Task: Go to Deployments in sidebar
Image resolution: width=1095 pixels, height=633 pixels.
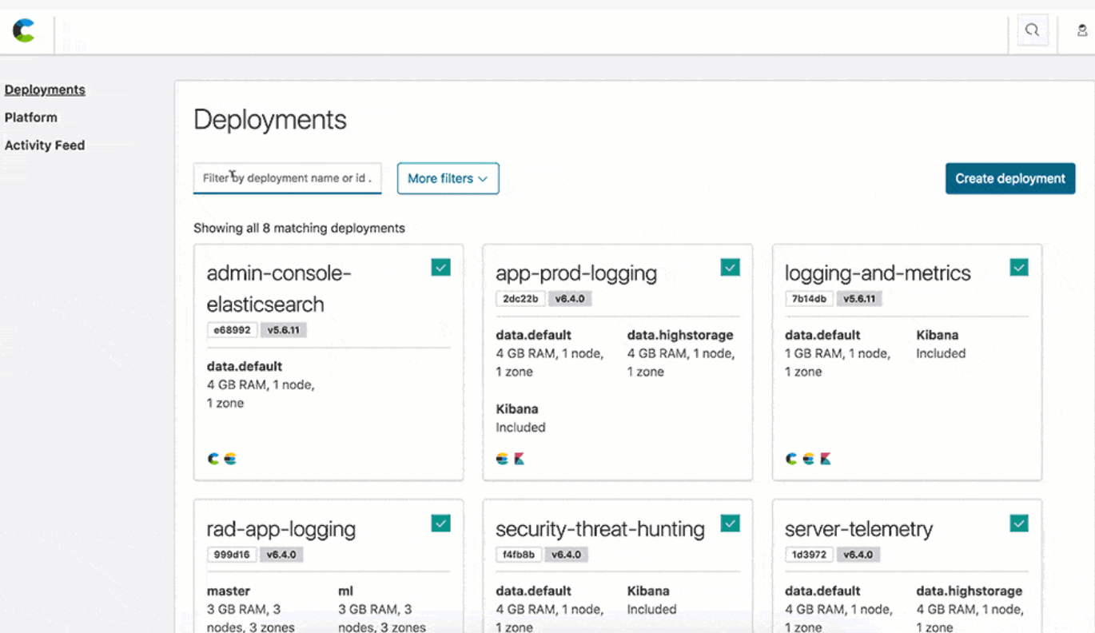Action: coord(45,90)
